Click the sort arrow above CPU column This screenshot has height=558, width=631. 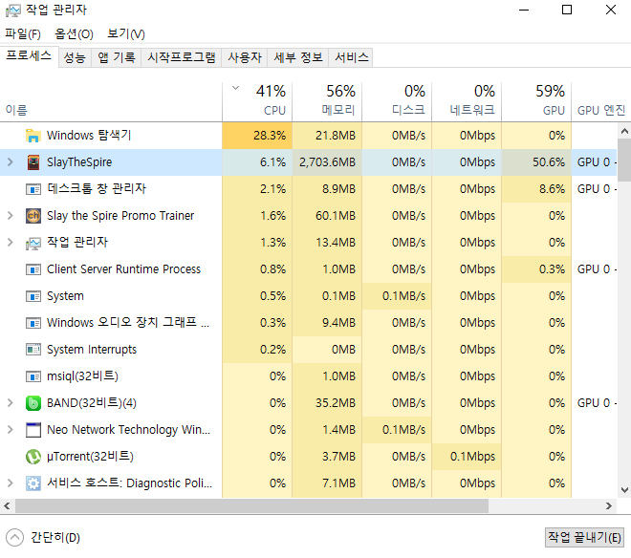point(236,88)
